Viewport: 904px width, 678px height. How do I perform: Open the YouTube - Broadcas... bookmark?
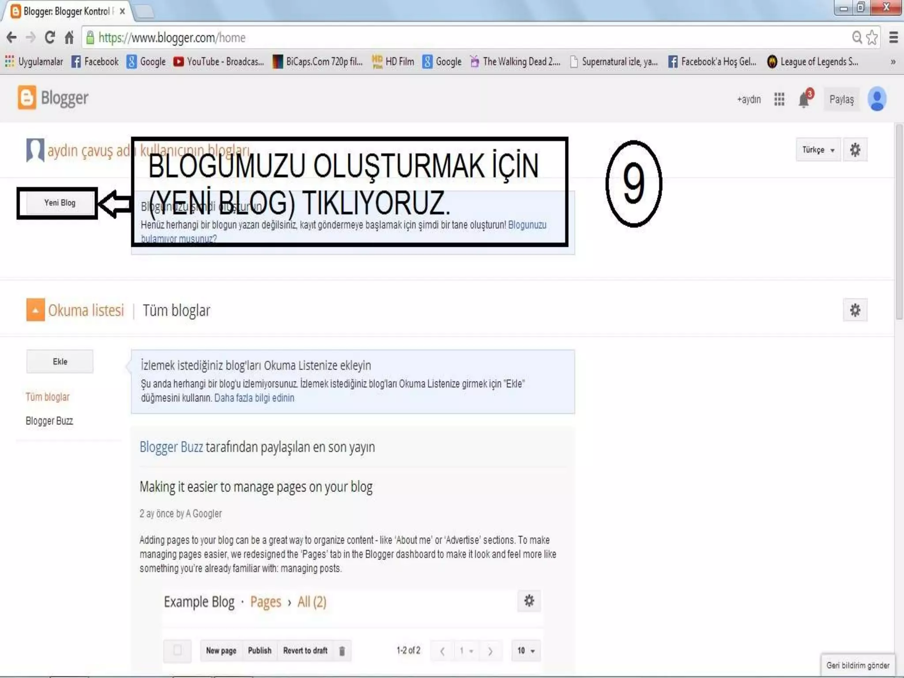(218, 61)
